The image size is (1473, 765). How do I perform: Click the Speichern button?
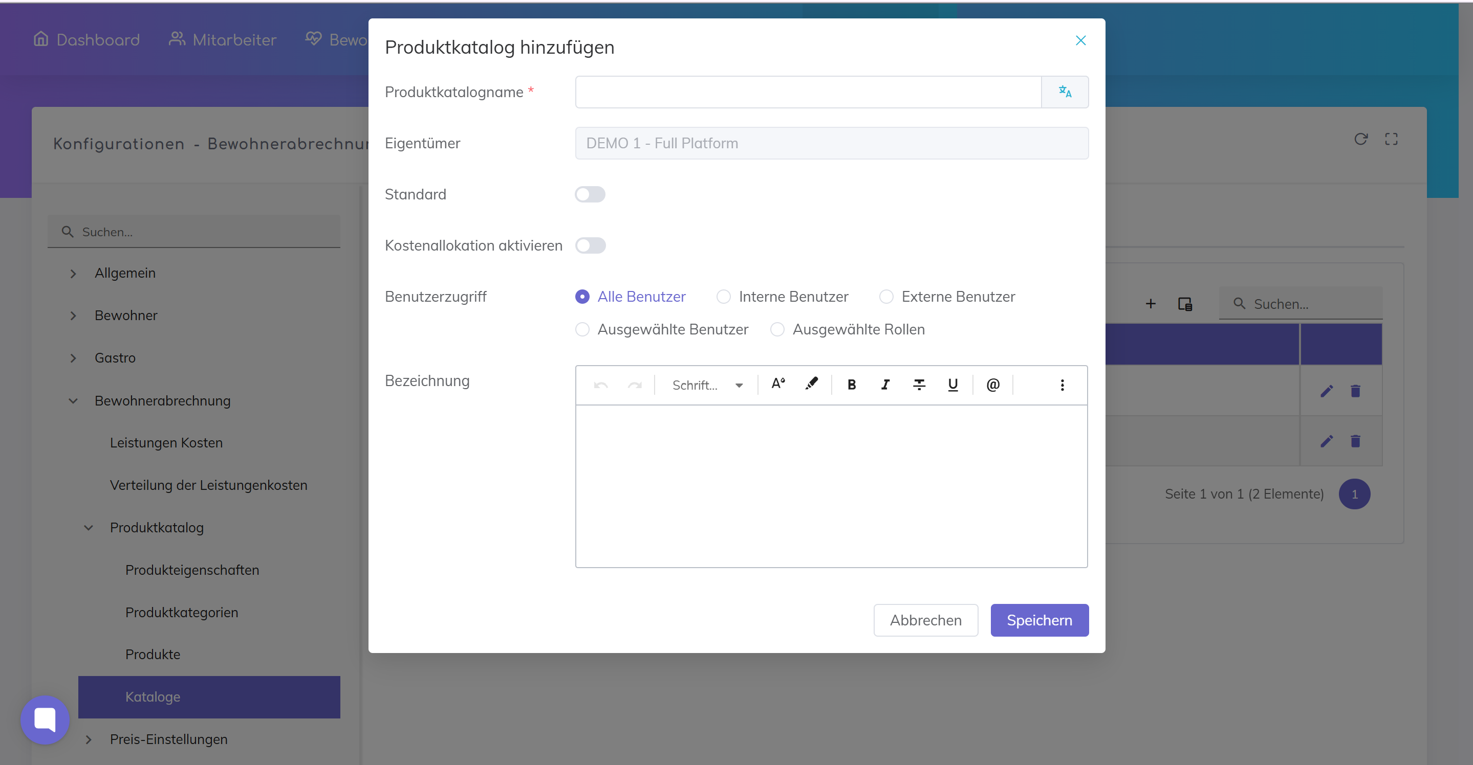[x=1038, y=620]
